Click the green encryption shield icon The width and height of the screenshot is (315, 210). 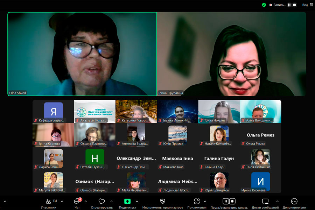pos(264,5)
